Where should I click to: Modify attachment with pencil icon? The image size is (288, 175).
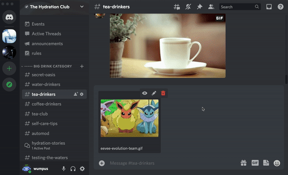click(154, 93)
